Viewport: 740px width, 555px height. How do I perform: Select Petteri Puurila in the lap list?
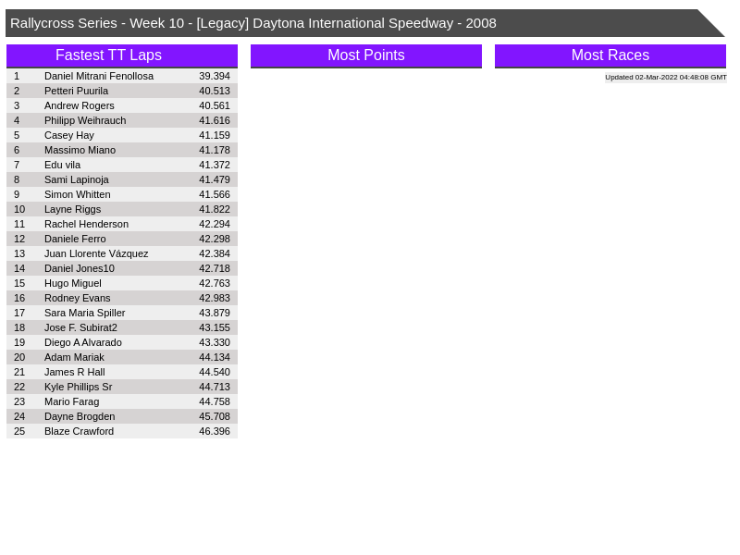coord(76,91)
